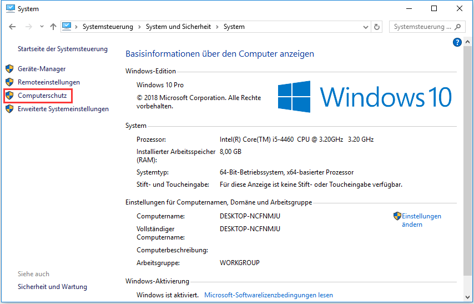Select Systemsteuerung in breadcrumb path
The image size is (474, 304).
(108, 27)
